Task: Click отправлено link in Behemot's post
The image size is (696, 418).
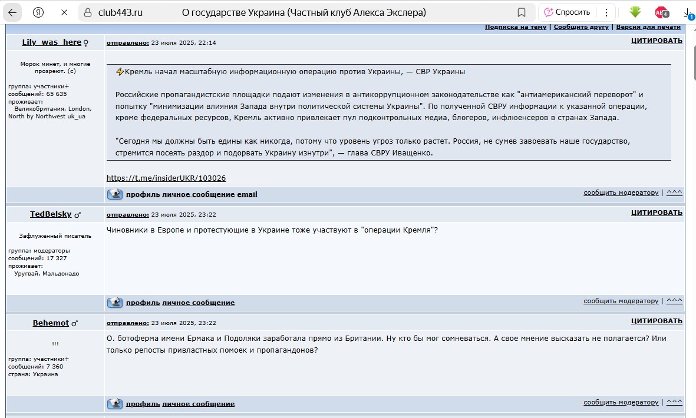Action: 127,323
